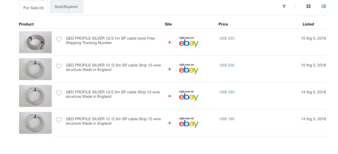Select the For Sale (4) tab
Viewport: 338px width, 154px height.
tap(33, 8)
